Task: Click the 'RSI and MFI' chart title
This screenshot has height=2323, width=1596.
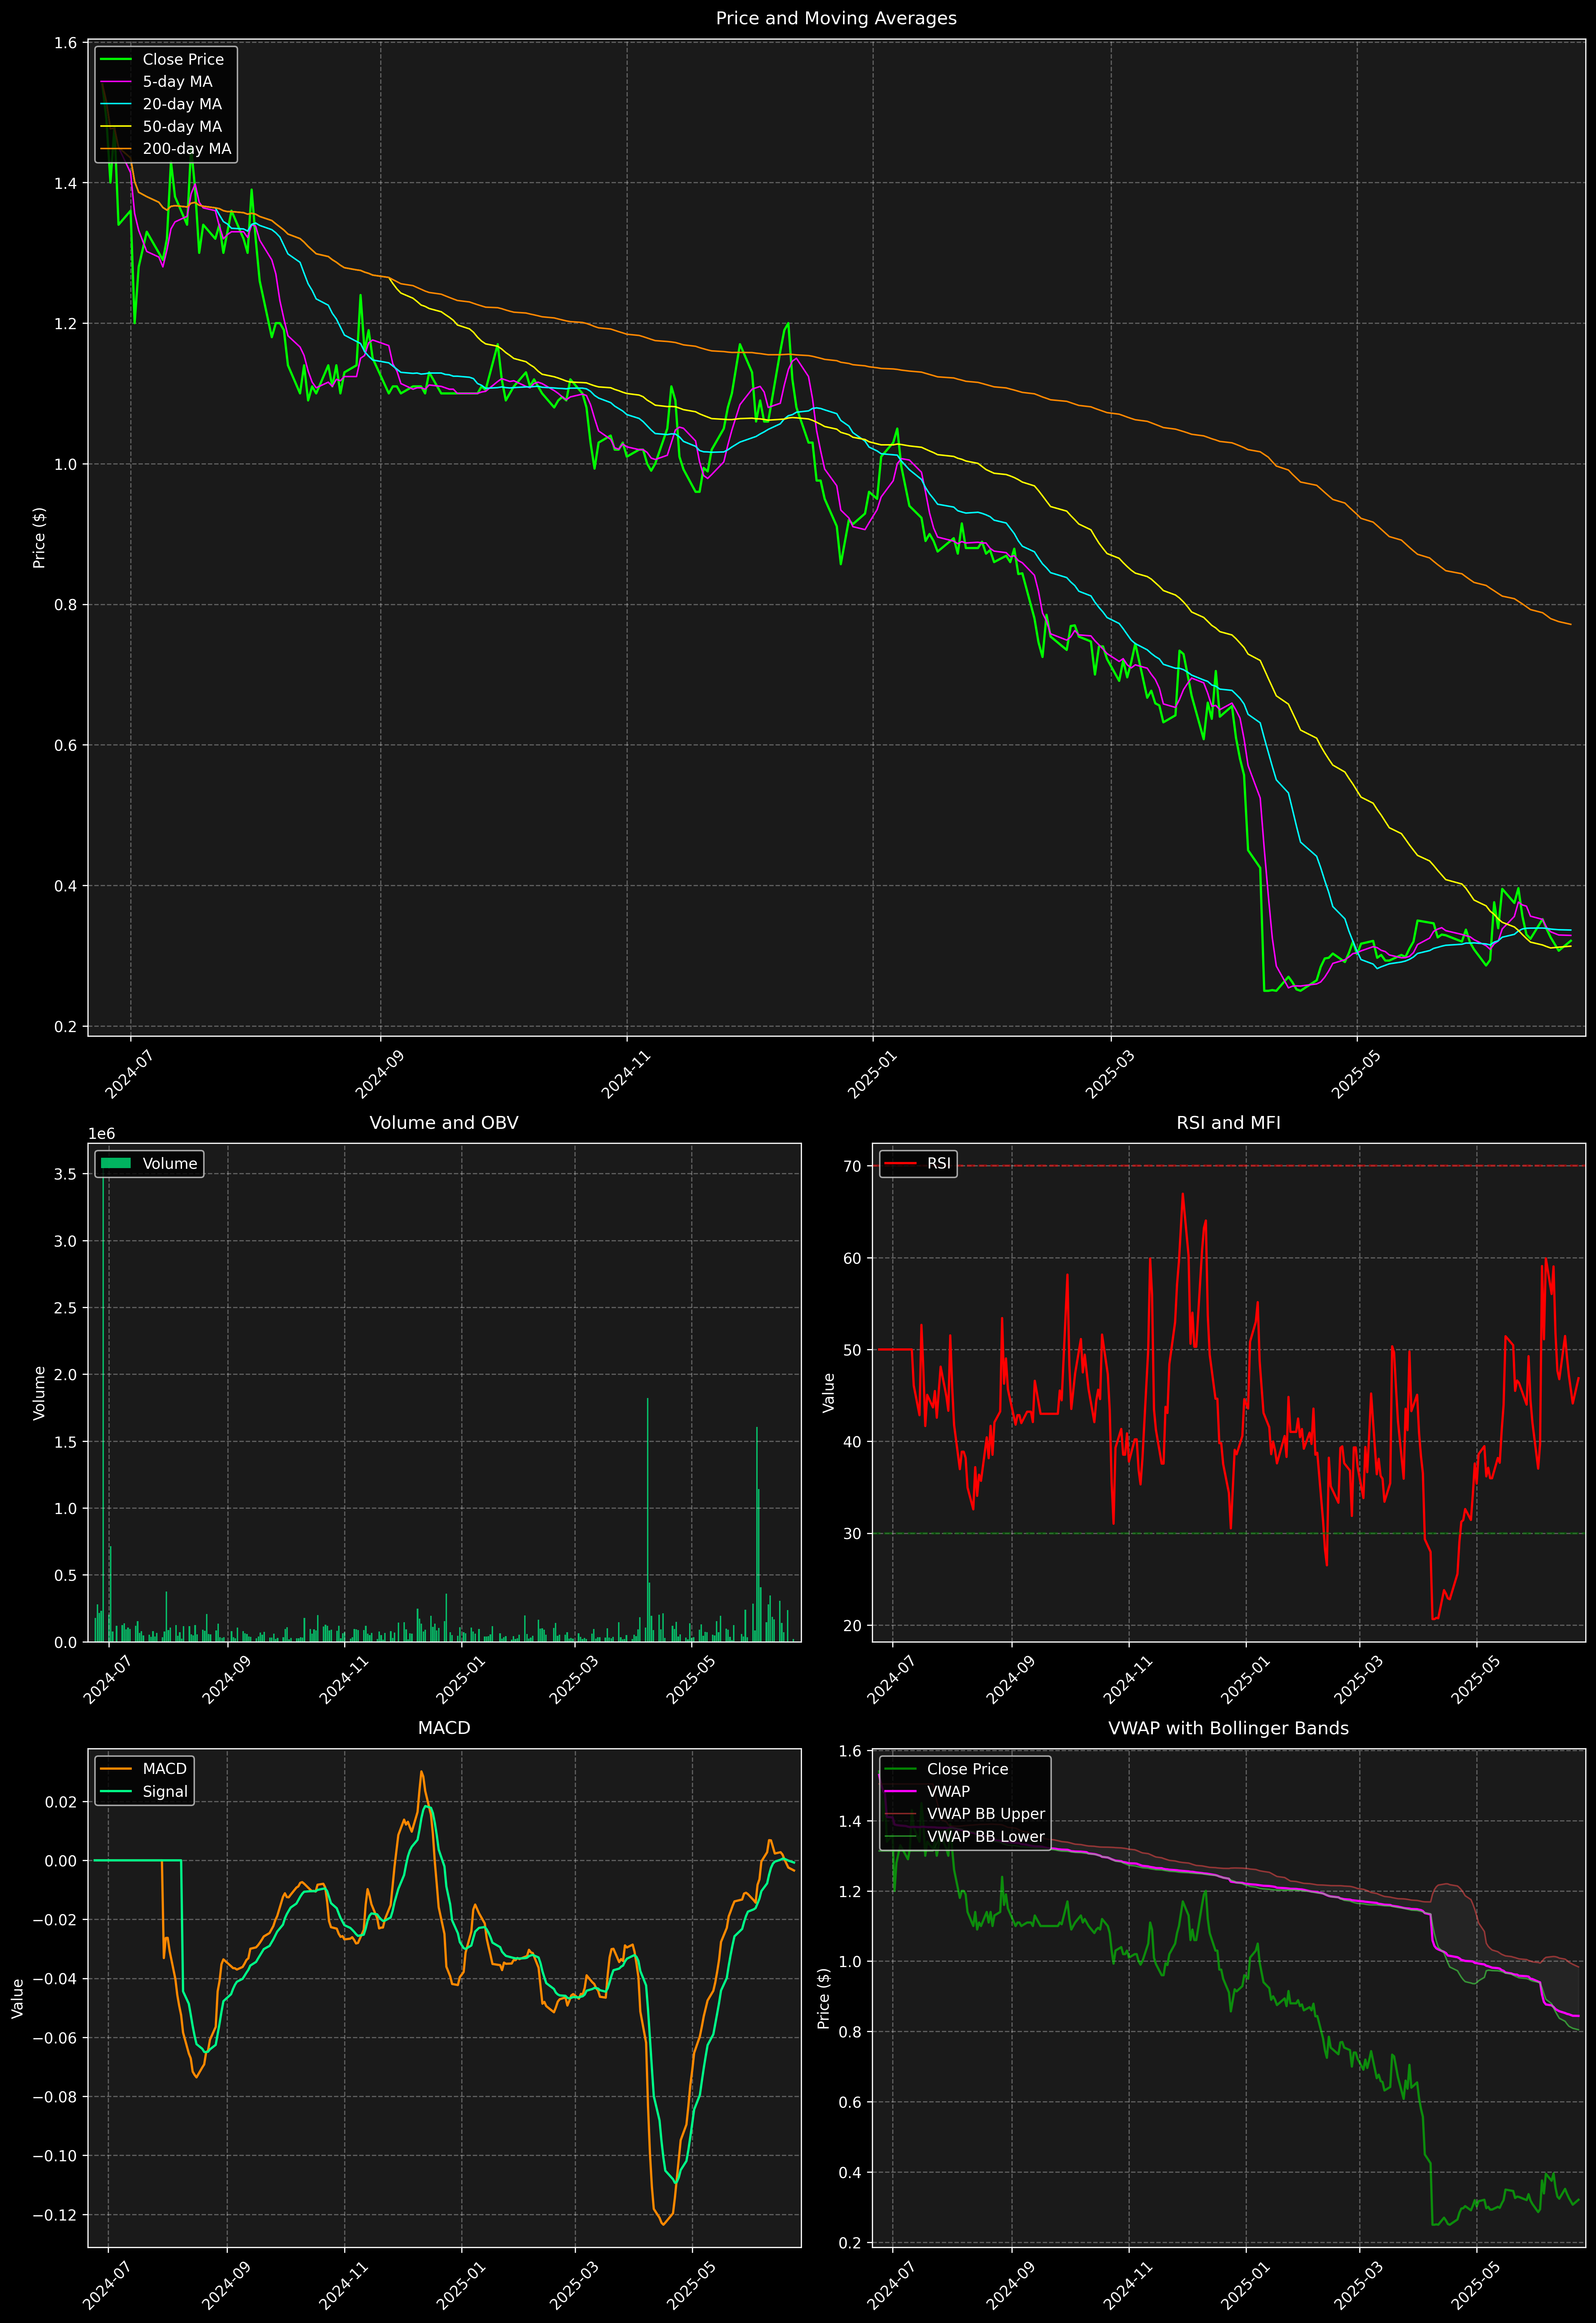Action: (x=1228, y=1122)
